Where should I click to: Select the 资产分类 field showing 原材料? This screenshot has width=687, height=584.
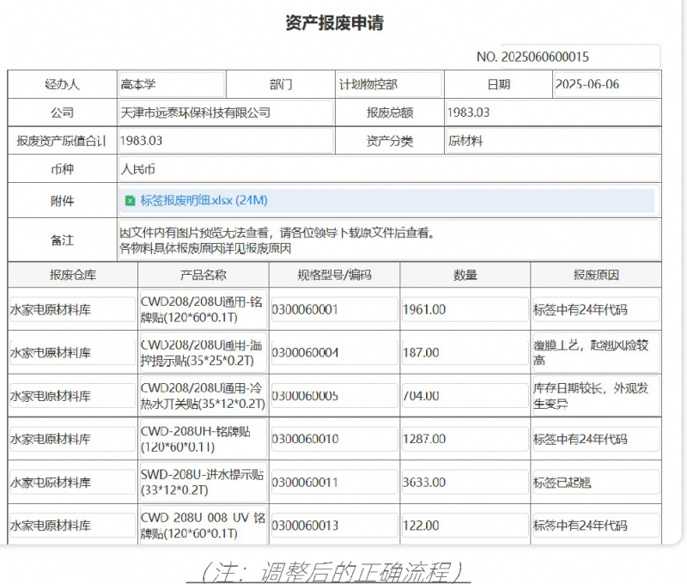[552, 141]
